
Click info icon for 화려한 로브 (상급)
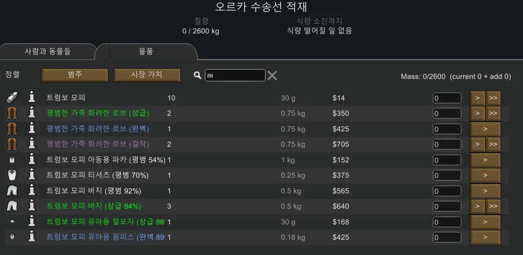tap(31, 113)
